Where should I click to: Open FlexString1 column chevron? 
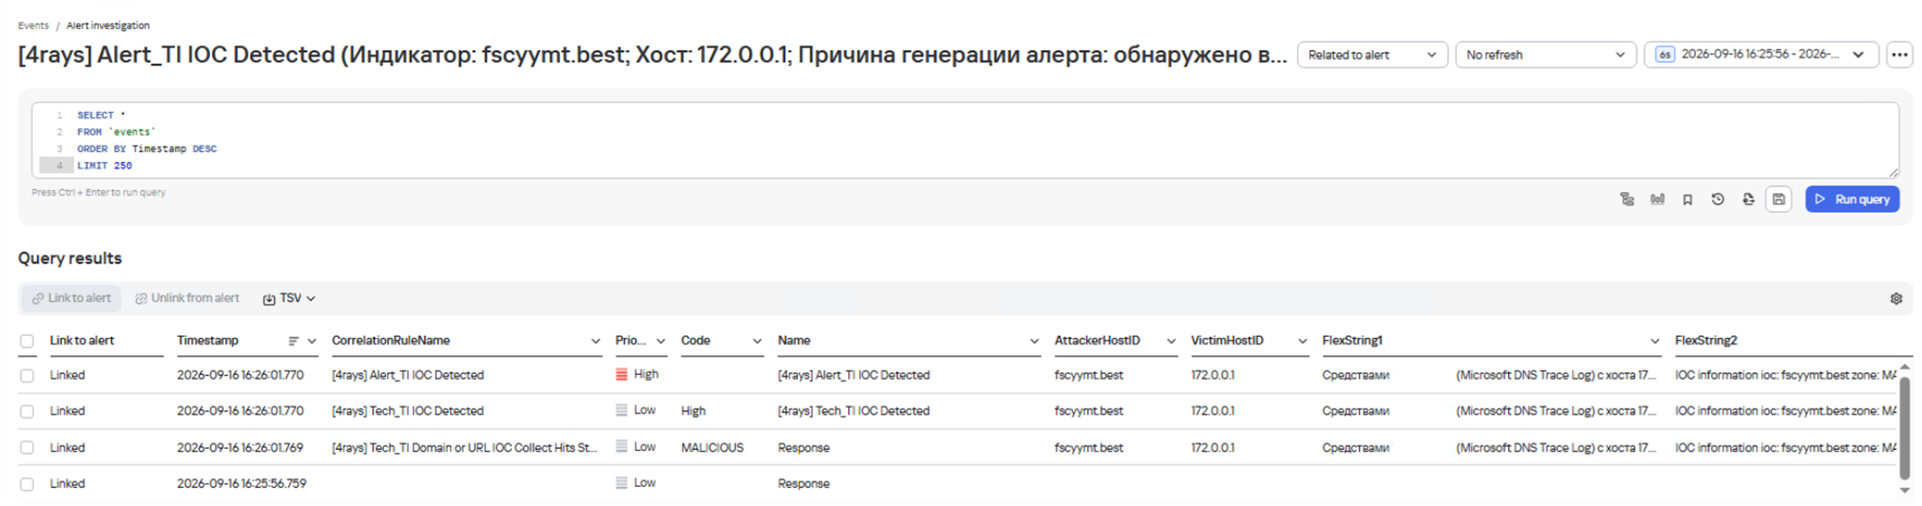pos(1654,341)
